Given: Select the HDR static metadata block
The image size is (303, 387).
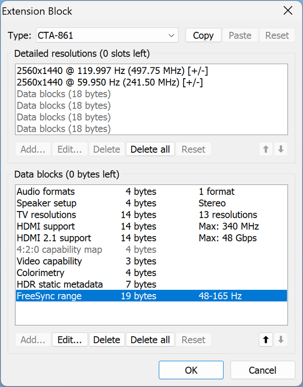Looking at the screenshot, I should [151, 285].
